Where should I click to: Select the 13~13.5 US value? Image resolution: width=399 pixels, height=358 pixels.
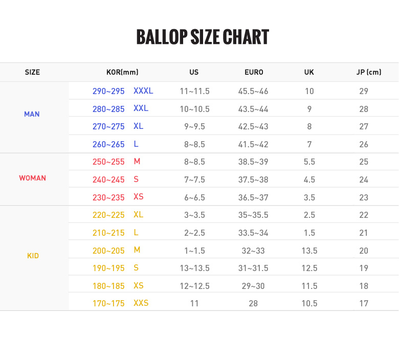[x=194, y=268]
